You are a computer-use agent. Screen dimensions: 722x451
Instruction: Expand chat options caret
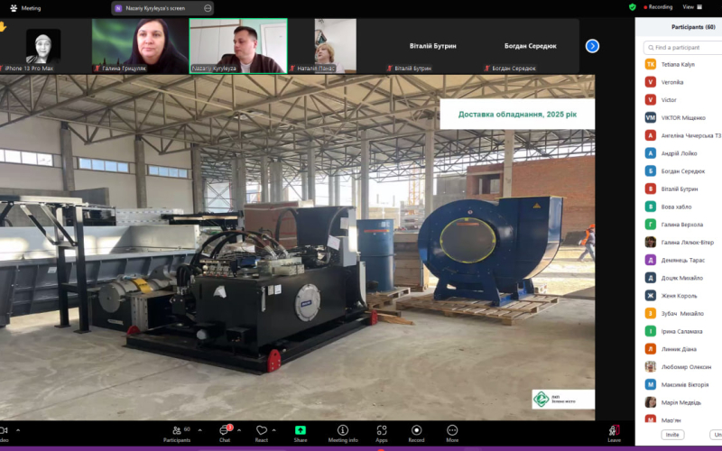tap(239, 430)
